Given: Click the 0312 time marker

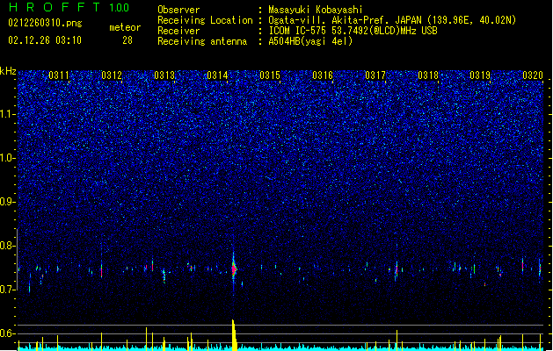Looking at the screenshot, I should [112, 75].
